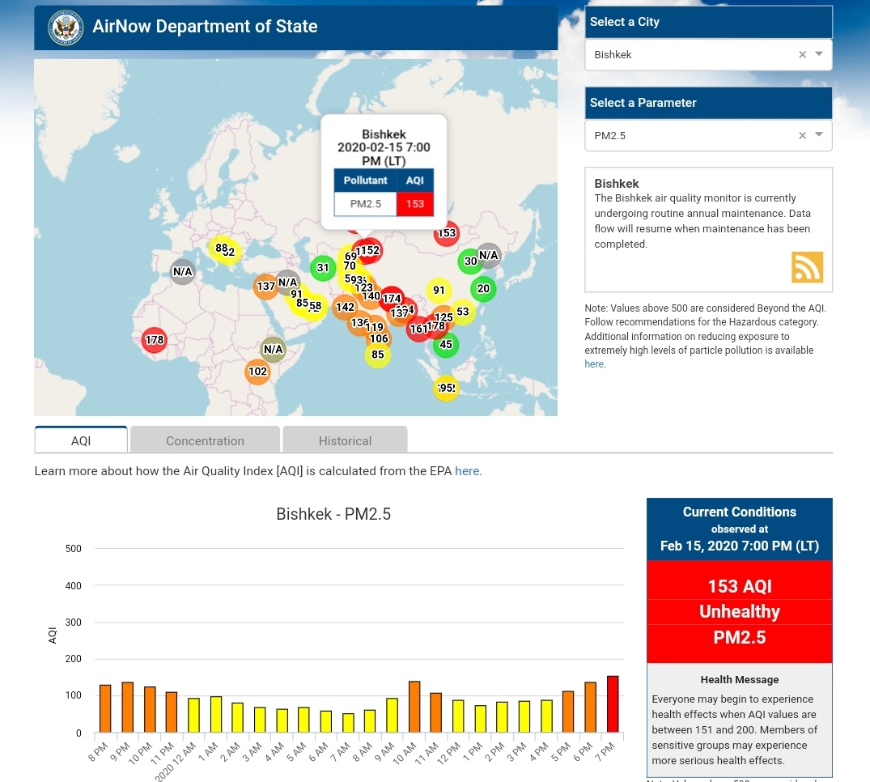Expand the Select a Parameter dropdown arrow

819,135
